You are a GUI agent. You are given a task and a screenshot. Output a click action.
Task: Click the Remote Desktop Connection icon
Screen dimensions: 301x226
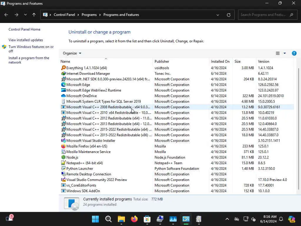tap(63, 174)
